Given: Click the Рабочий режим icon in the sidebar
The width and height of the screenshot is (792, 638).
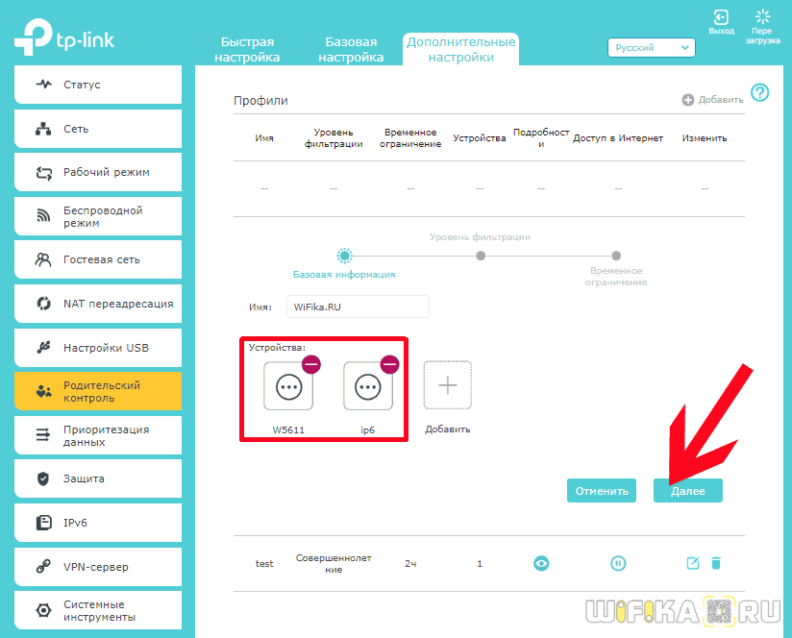Looking at the screenshot, I should [44, 173].
